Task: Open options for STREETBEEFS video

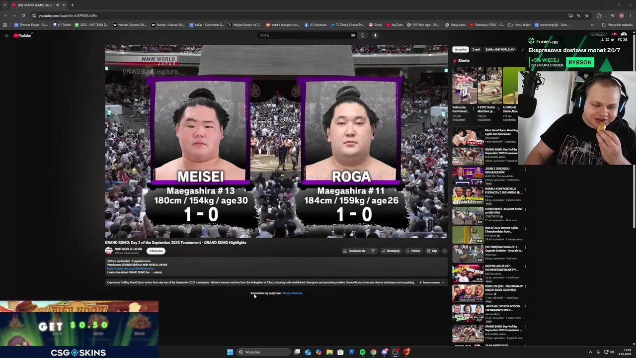Action: coord(525,210)
